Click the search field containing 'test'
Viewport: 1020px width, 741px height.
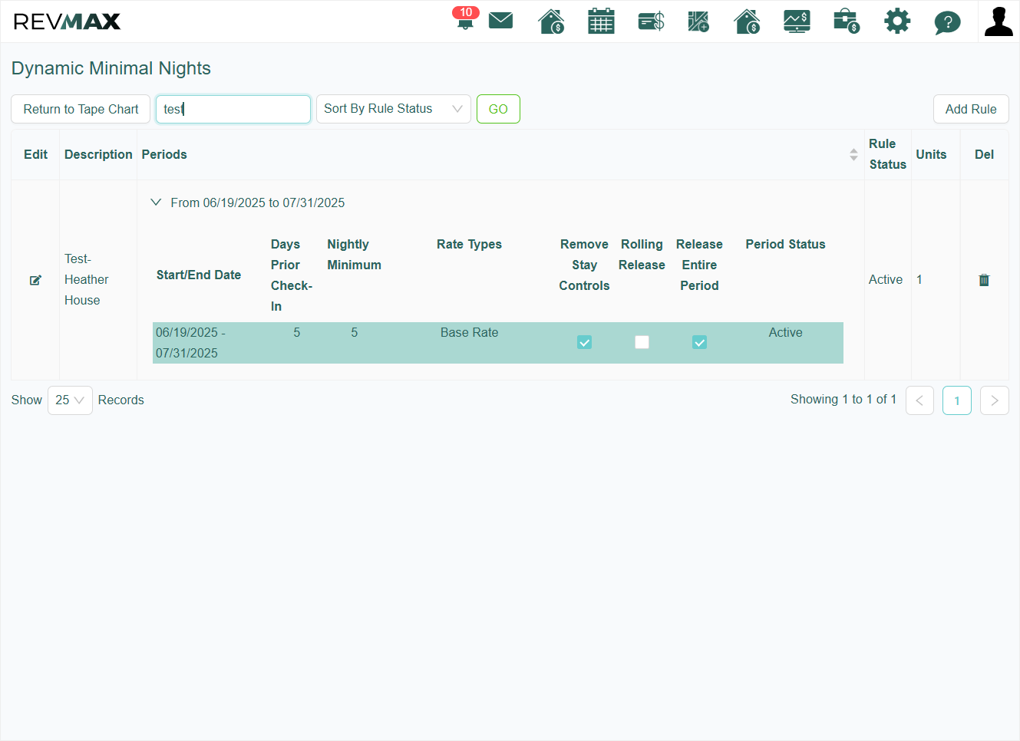click(x=233, y=109)
